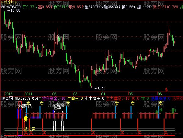Click the closing price 收9.85 value

(x=75, y=7)
